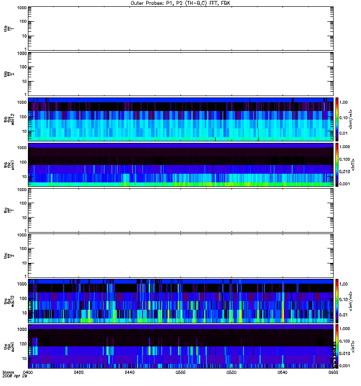The height and width of the screenshot is (386, 361).
Task: Click the "thb fff 2" panel label
Action: [x=9, y=74]
